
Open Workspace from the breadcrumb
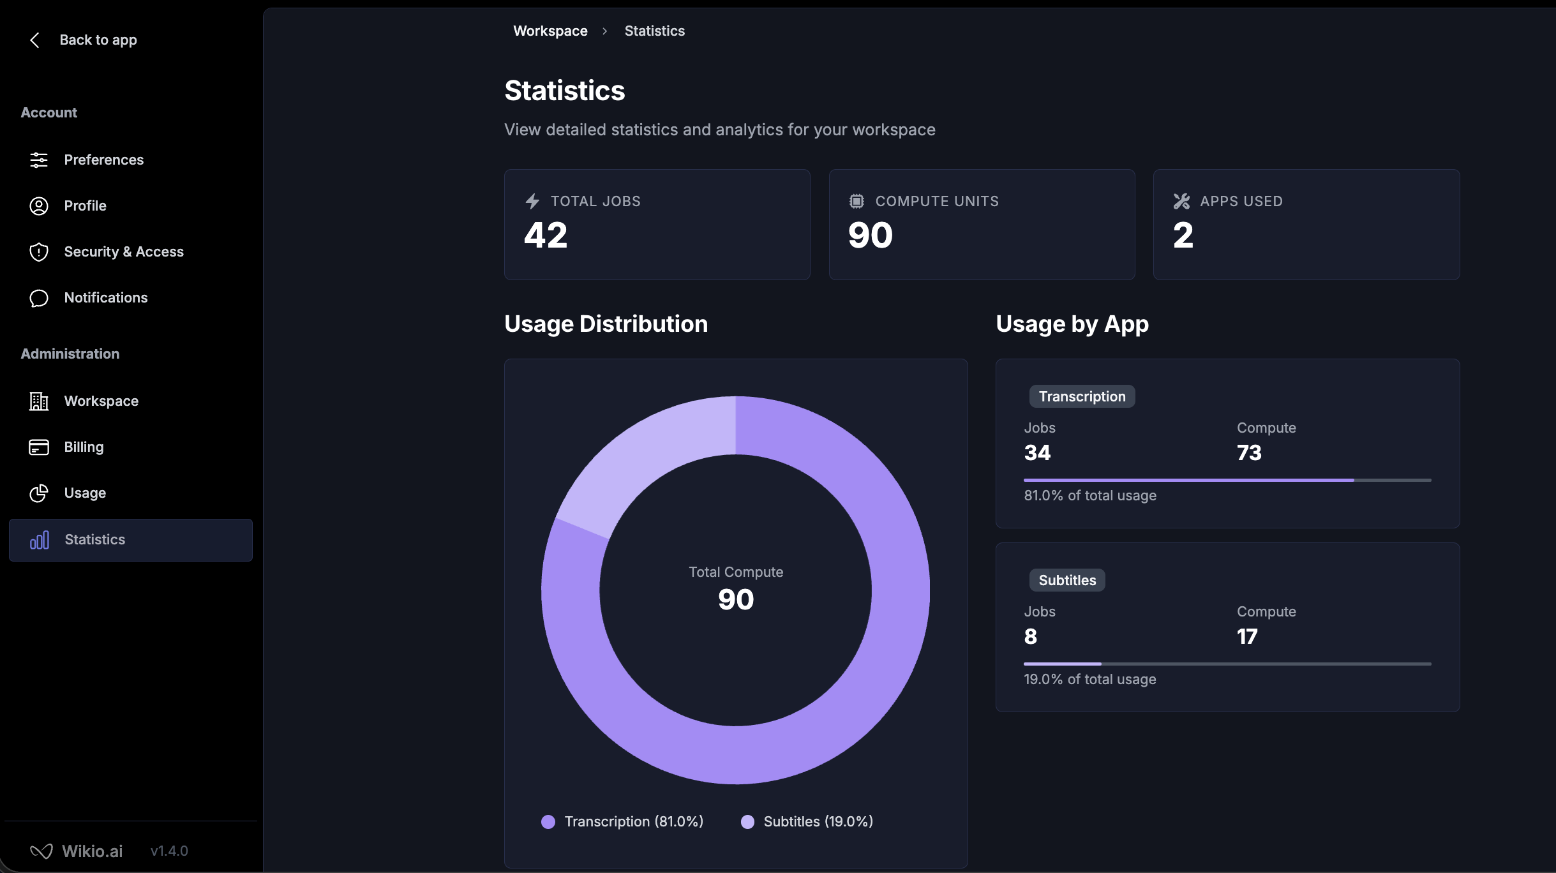(550, 30)
